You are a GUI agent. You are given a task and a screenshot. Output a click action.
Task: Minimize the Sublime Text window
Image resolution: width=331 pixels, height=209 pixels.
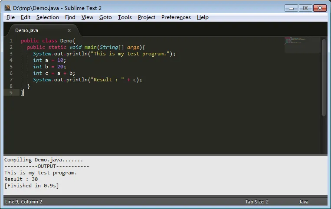[292, 8]
